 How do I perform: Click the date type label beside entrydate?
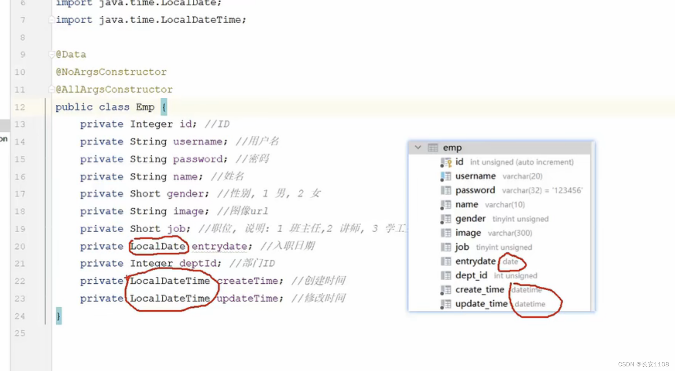[510, 262]
